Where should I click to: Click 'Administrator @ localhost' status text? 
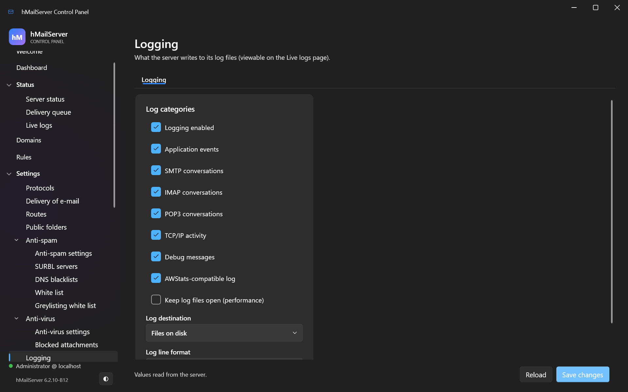coord(48,366)
